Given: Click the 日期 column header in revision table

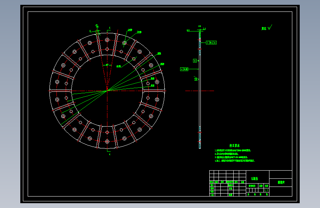Looking at the screenshot, I should pos(242,182).
